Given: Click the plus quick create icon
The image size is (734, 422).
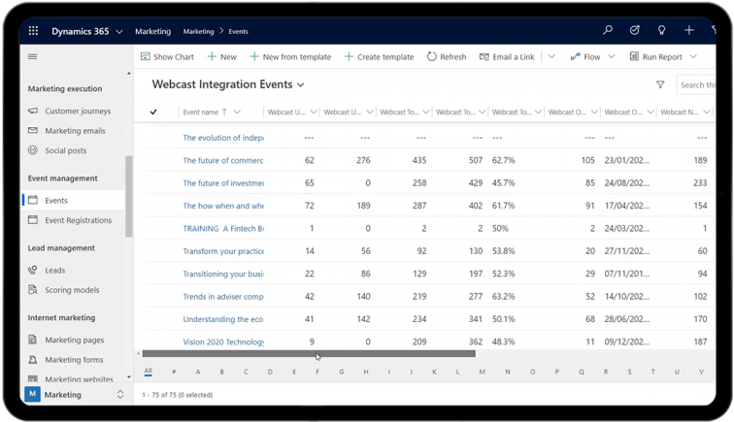Looking at the screenshot, I should point(689,31).
